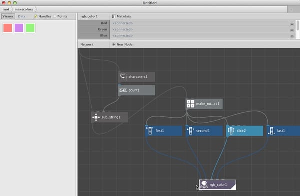Click the Green parameter label
This screenshot has height=196, width=300.
(x=102, y=29)
